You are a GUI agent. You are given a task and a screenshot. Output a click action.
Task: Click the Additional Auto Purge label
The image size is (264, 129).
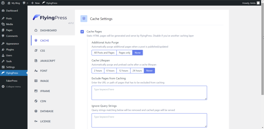[105, 42]
